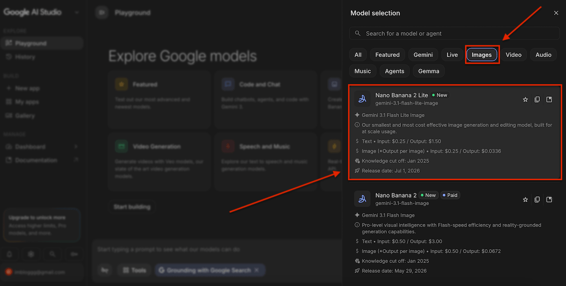This screenshot has height=286, width=566.
Task: Click Text Input: $0.50 / Output: $3.00 line
Action: [x=401, y=241]
